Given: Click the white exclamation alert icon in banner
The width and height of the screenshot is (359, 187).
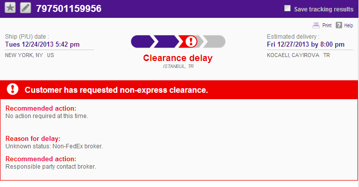Looking at the screenshot, I should coord(12,89).
